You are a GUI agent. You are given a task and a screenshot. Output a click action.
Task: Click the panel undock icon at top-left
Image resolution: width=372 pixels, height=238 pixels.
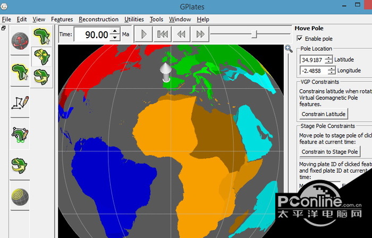(3, 28)
